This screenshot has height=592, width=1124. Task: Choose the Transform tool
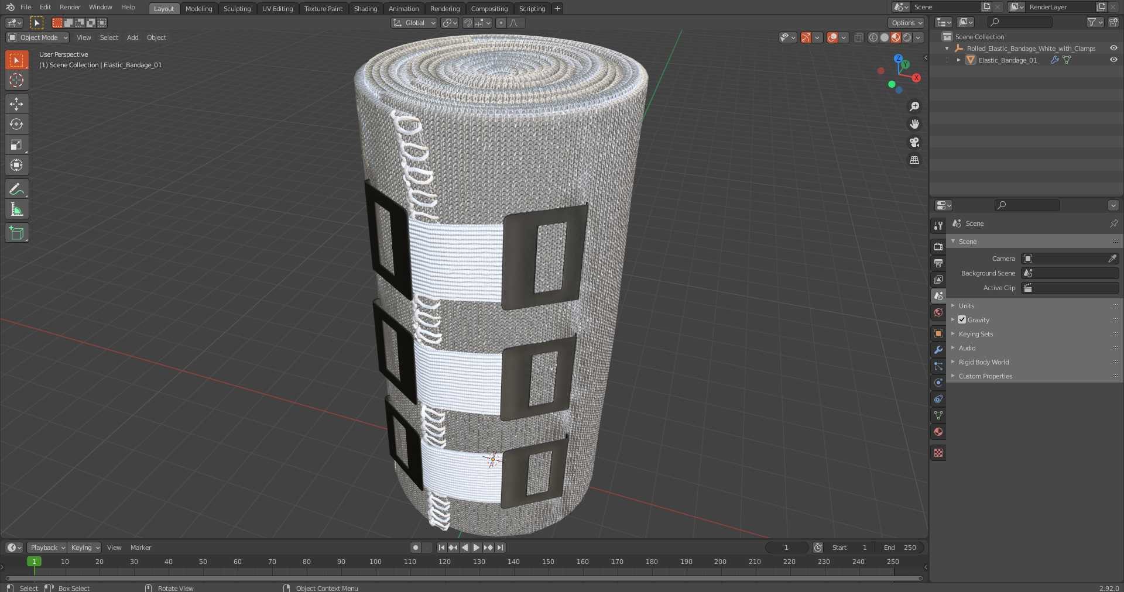click(x=16, y=166)
